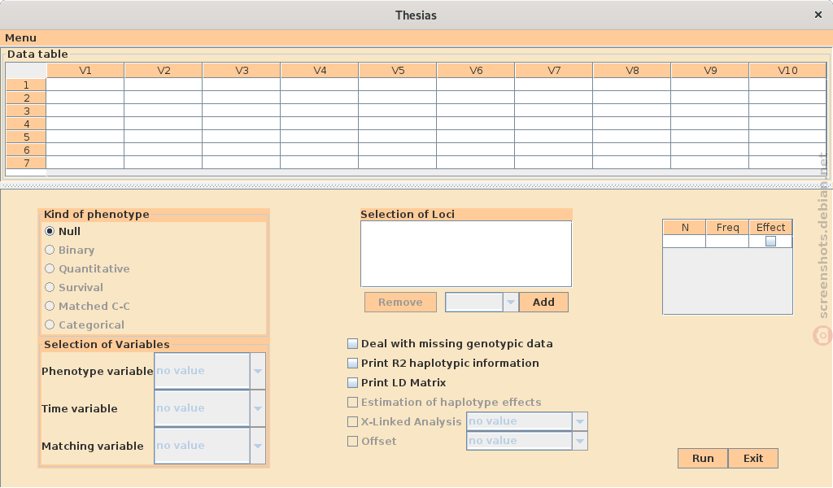Select the V8 column header
833x488 pixels.
pos(631,71)
